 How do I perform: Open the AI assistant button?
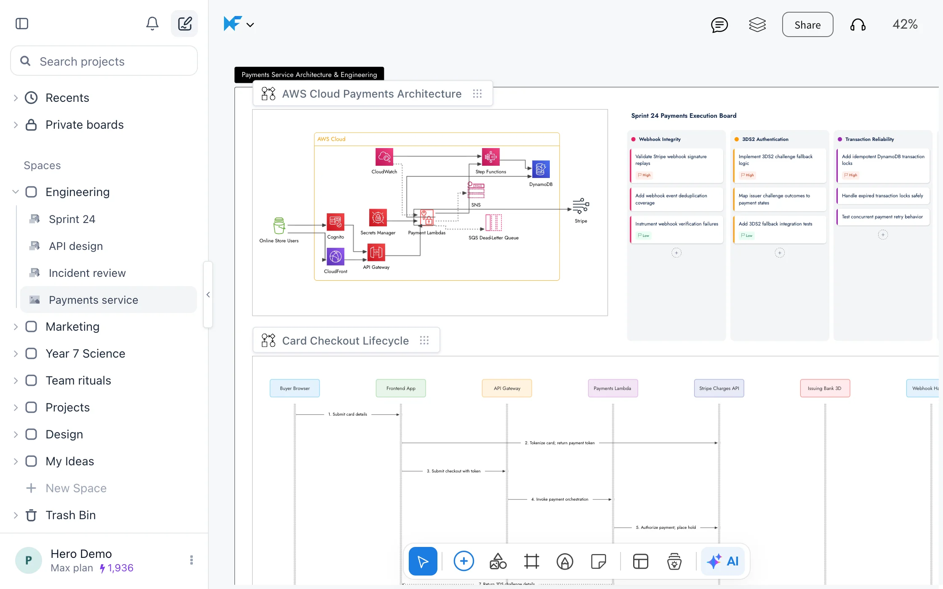point(723,561)
